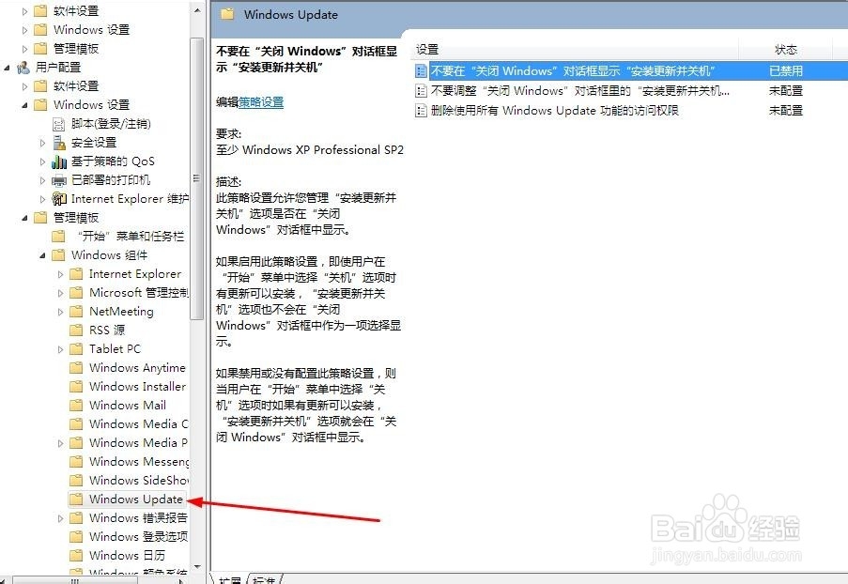Expand the Tablet PC node
848x584 pixels.
pyautogui.click(x=60, y=349)
